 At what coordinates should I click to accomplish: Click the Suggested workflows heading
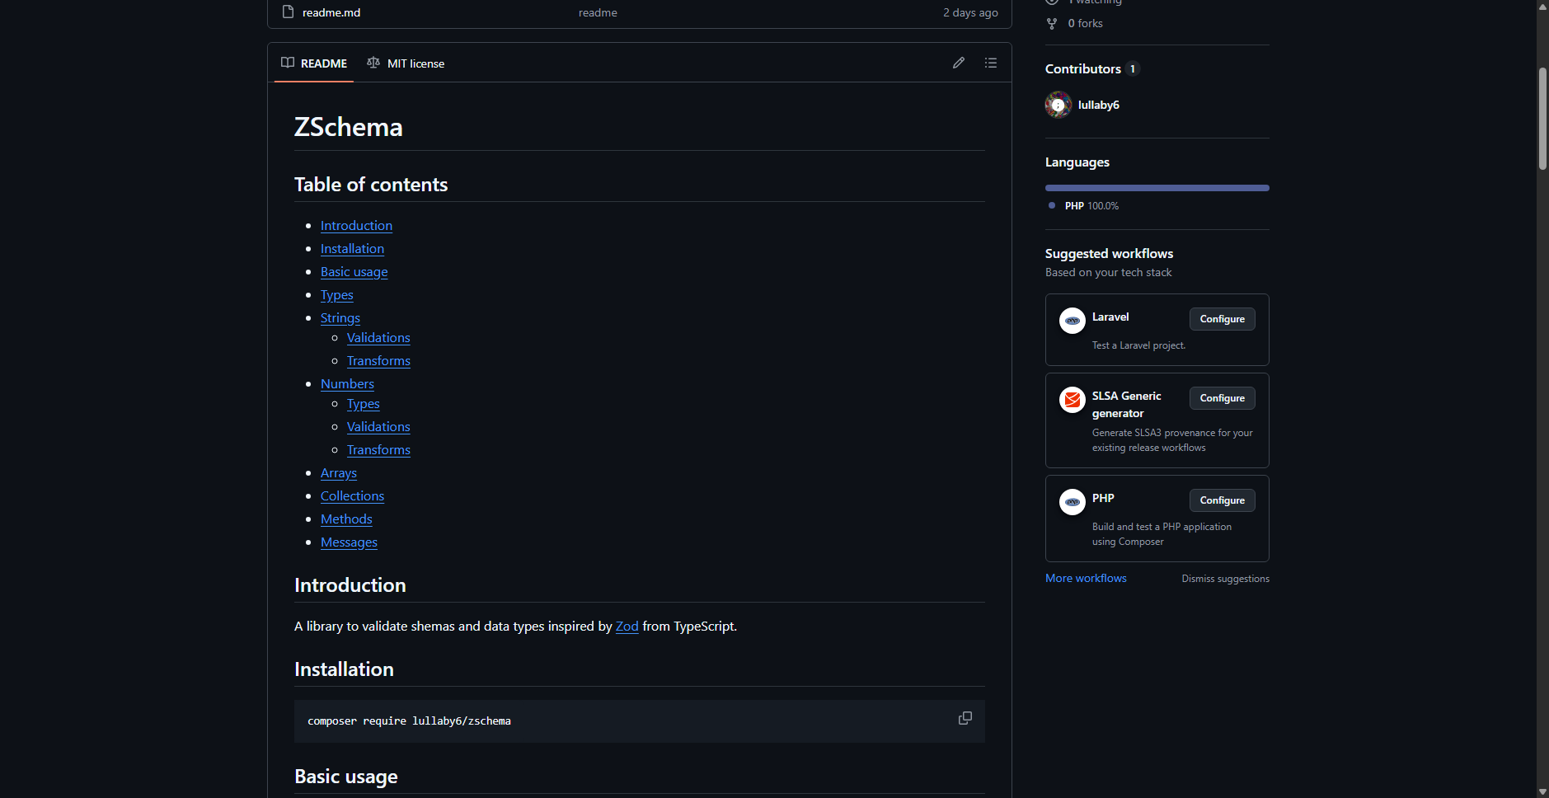click(x=1109, y=254)
